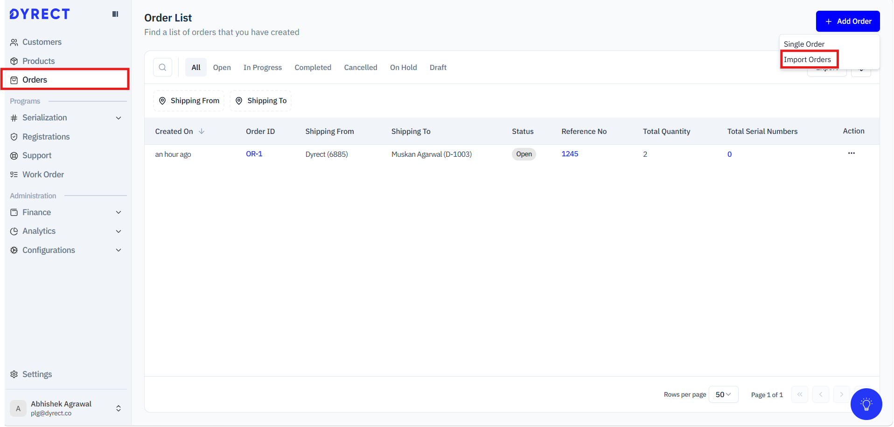The height and width of the screenshot is (427, 894).
Task: Open Registrations page in sidebar
Action: [x=46, y=137]
